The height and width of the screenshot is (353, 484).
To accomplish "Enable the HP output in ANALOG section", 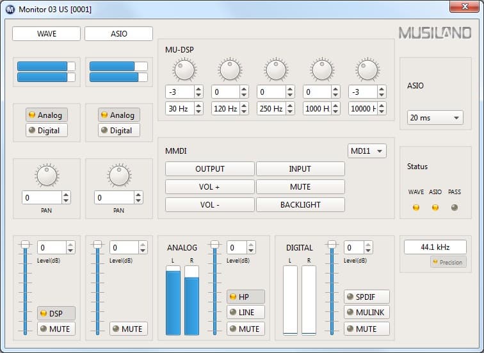I will (x=245, y=297).
